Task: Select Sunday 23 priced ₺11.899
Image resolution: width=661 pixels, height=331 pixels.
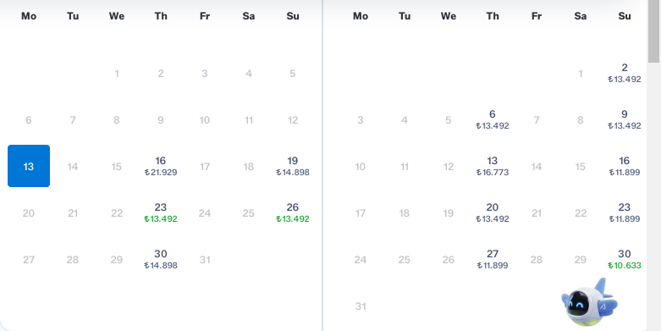Action: [x=625, y=212]
